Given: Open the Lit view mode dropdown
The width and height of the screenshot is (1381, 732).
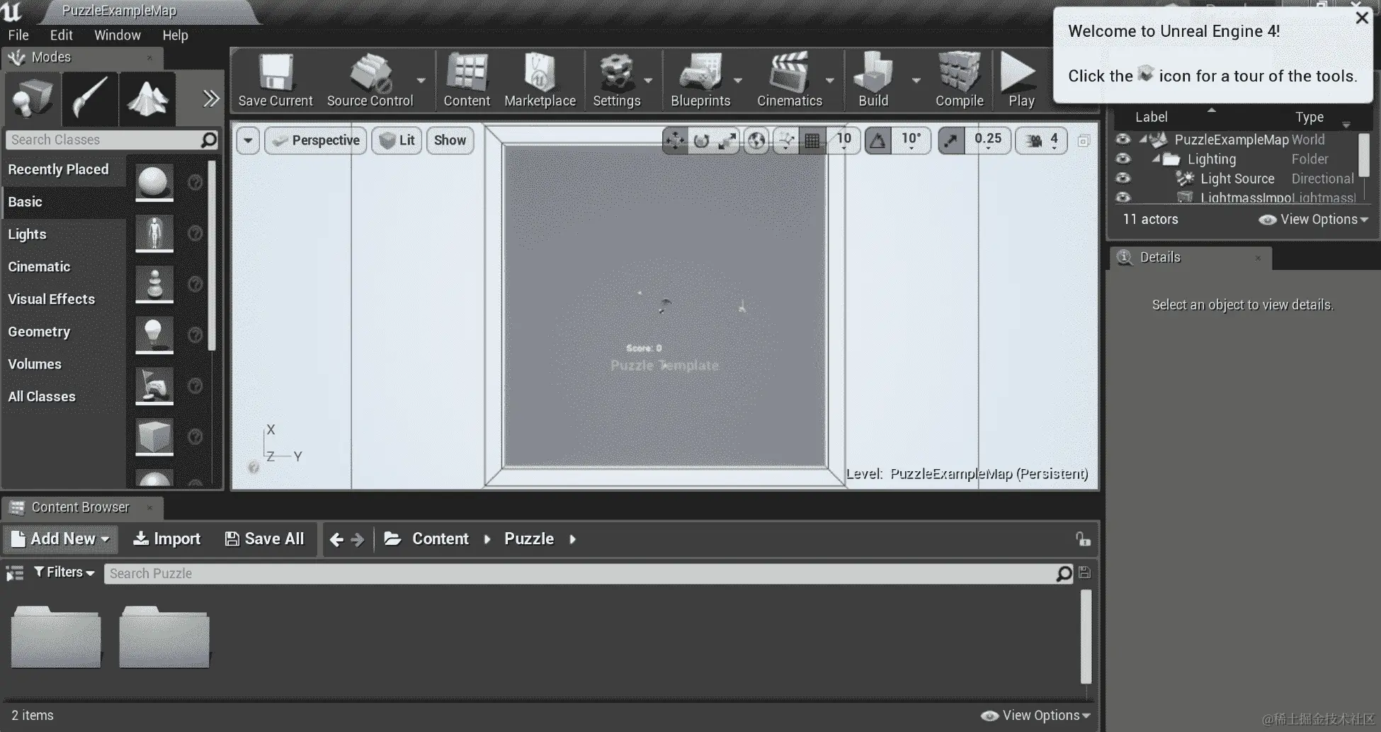Looking at the screenshot, I should [397, 140].
